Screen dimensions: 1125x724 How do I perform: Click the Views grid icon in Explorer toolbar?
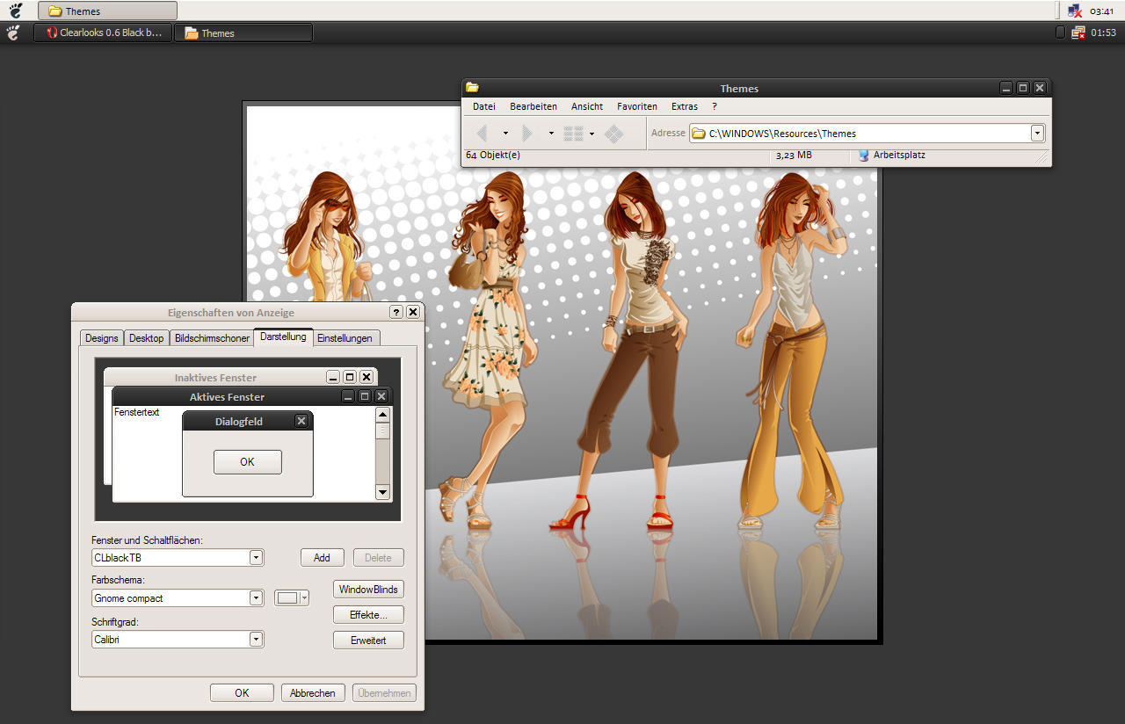pos(573,134)
